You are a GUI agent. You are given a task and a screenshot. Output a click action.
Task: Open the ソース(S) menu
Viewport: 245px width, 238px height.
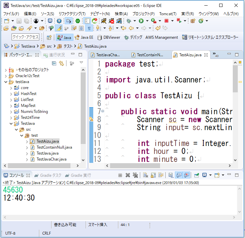pos(48,14)
